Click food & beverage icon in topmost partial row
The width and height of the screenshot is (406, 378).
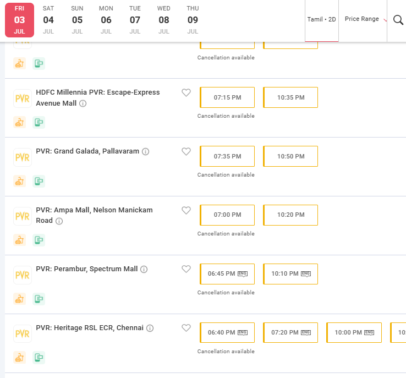(x=20, y=63)
